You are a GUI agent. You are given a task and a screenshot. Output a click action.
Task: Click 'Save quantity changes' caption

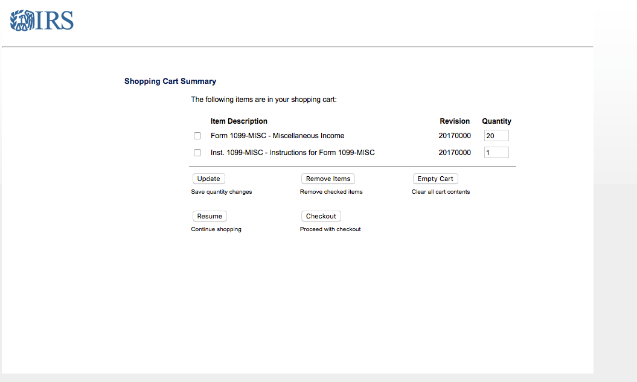coord(222,192)
